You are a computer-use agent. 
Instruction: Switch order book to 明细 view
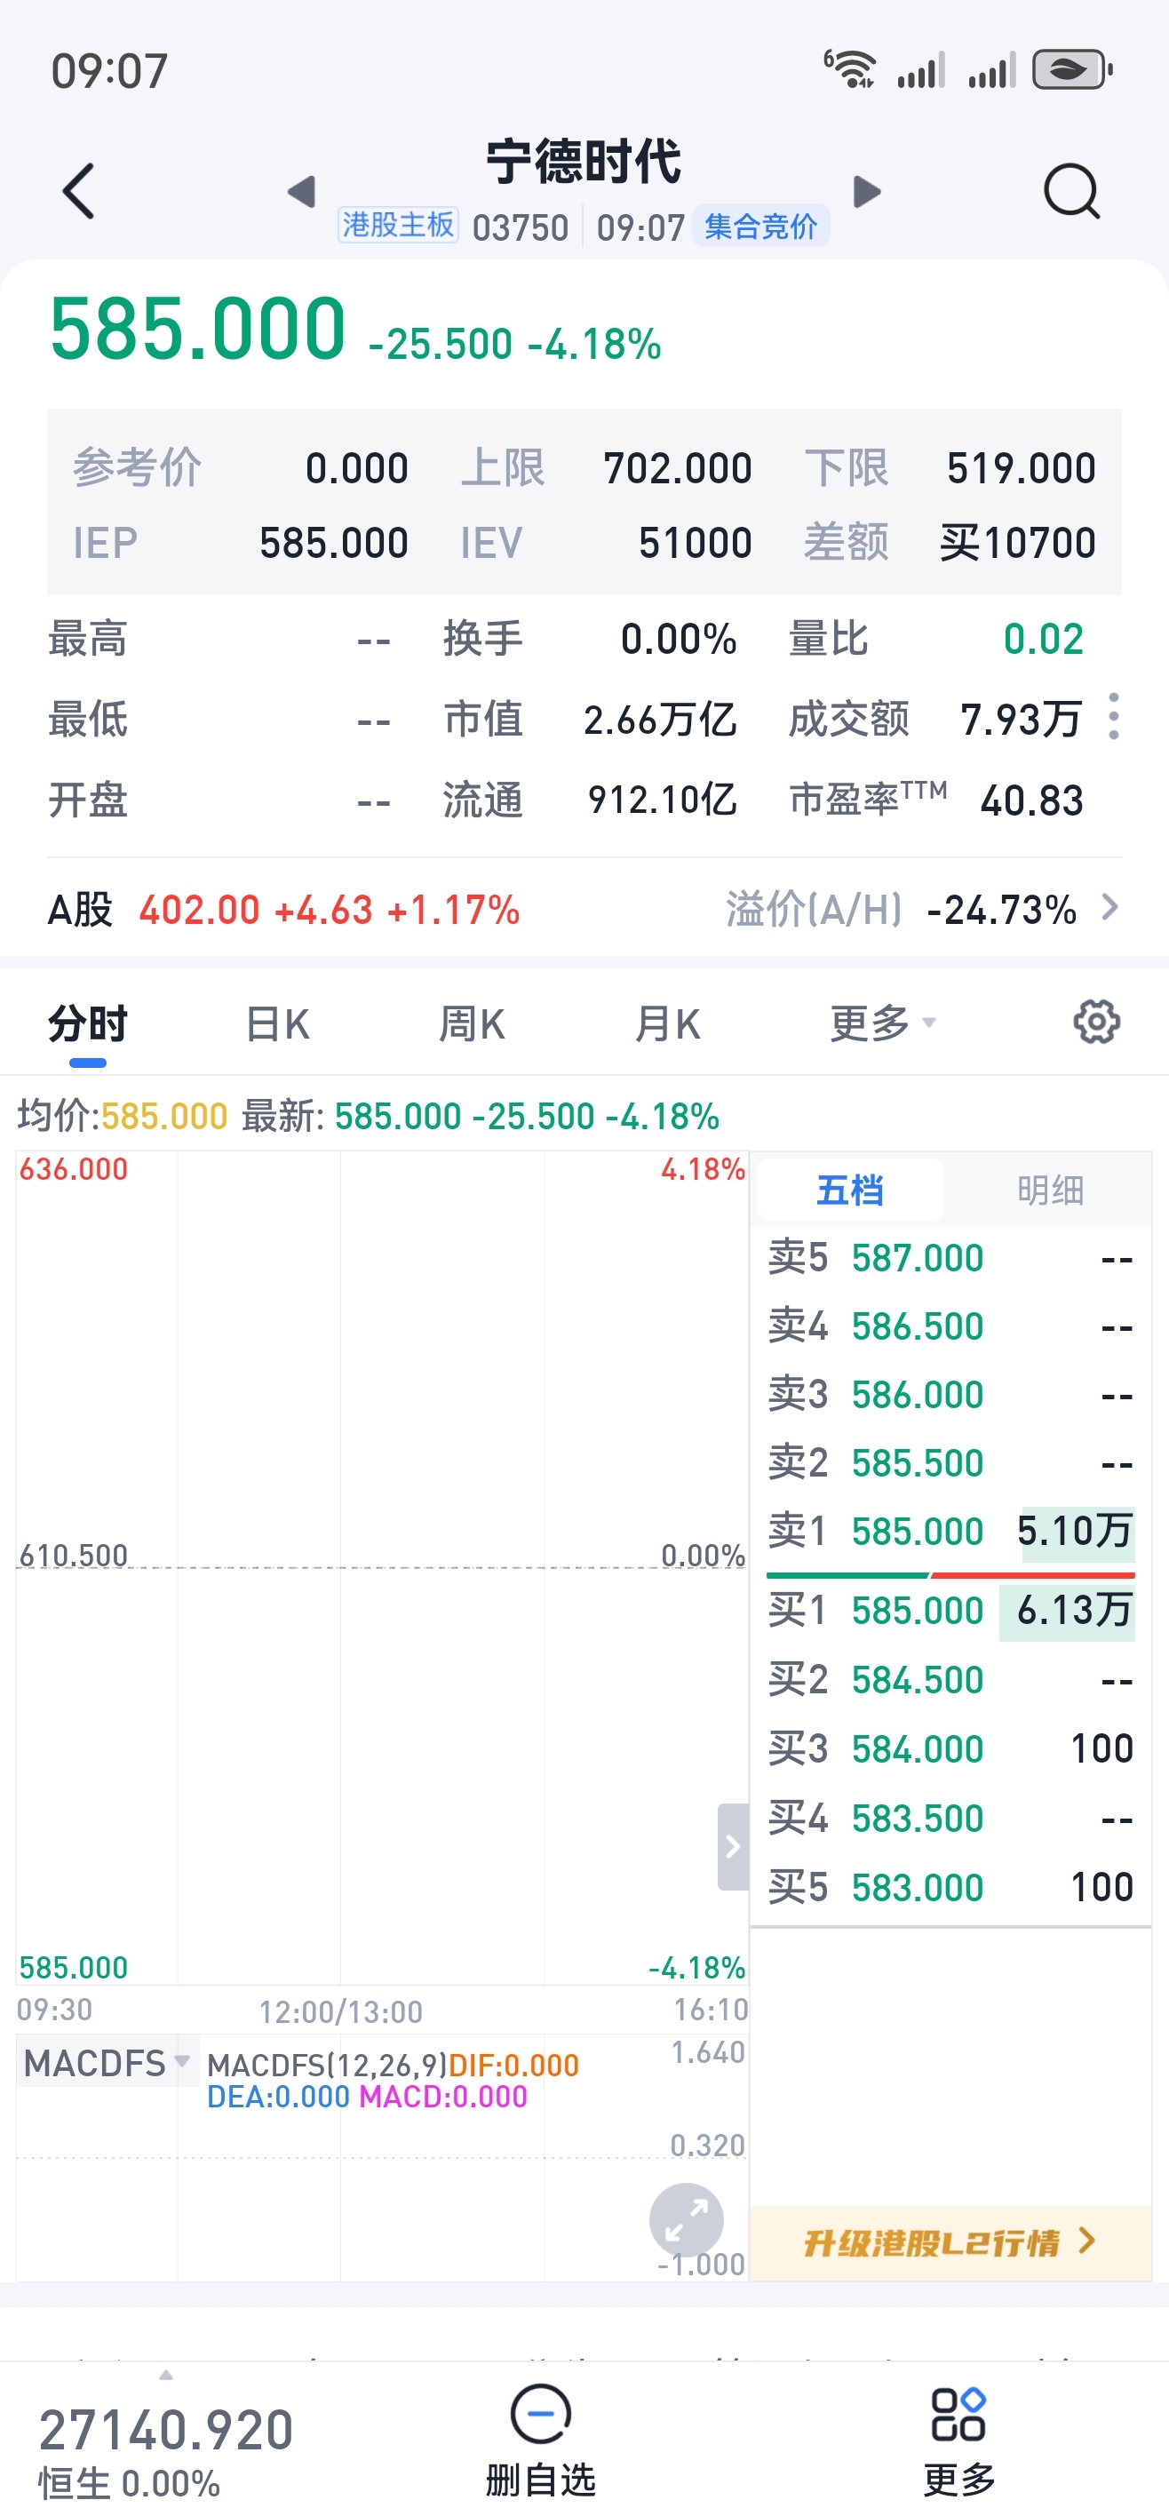(1049, 1190)
